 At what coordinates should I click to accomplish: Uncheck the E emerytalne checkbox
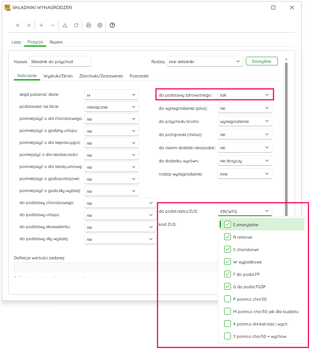(x=228, y=224)
